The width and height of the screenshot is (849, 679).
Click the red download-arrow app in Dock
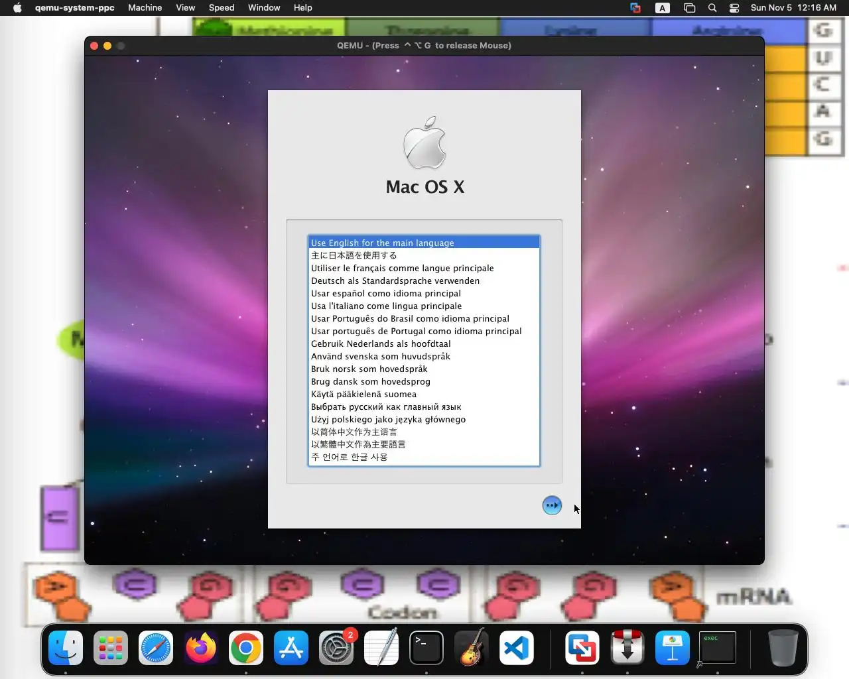pyautogui.click(x=627, y=647)
